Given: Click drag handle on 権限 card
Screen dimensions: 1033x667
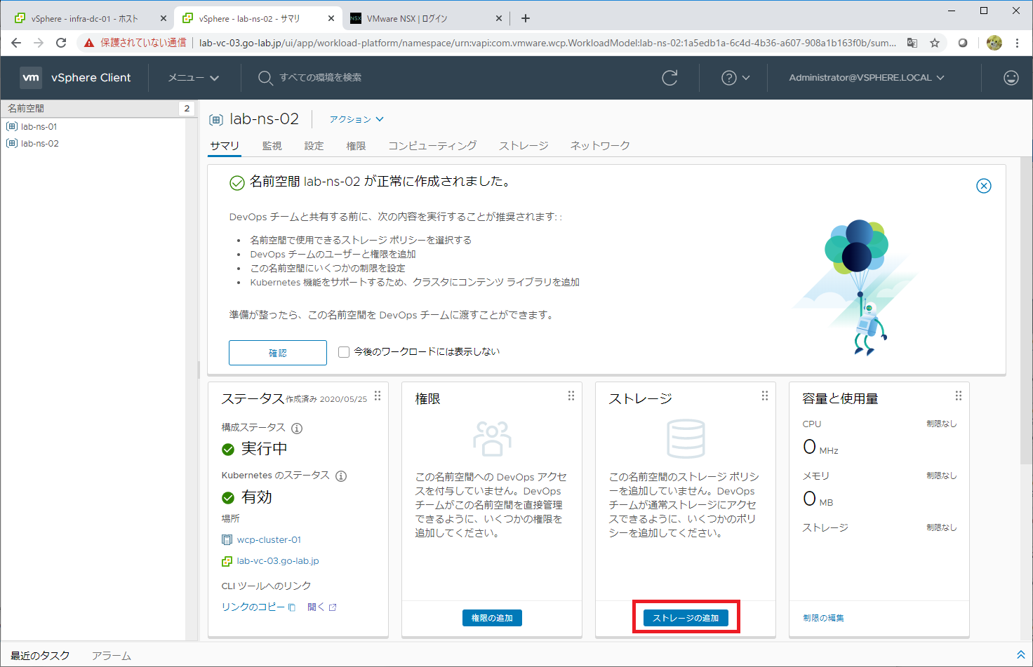Looking at the screenshot, I should pos(571,396).
